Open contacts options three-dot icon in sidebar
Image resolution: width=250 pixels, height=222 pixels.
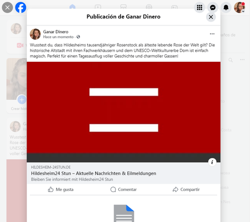coord(242,60)
